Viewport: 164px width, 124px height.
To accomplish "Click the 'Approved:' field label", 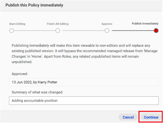I will tap(20, 74).
